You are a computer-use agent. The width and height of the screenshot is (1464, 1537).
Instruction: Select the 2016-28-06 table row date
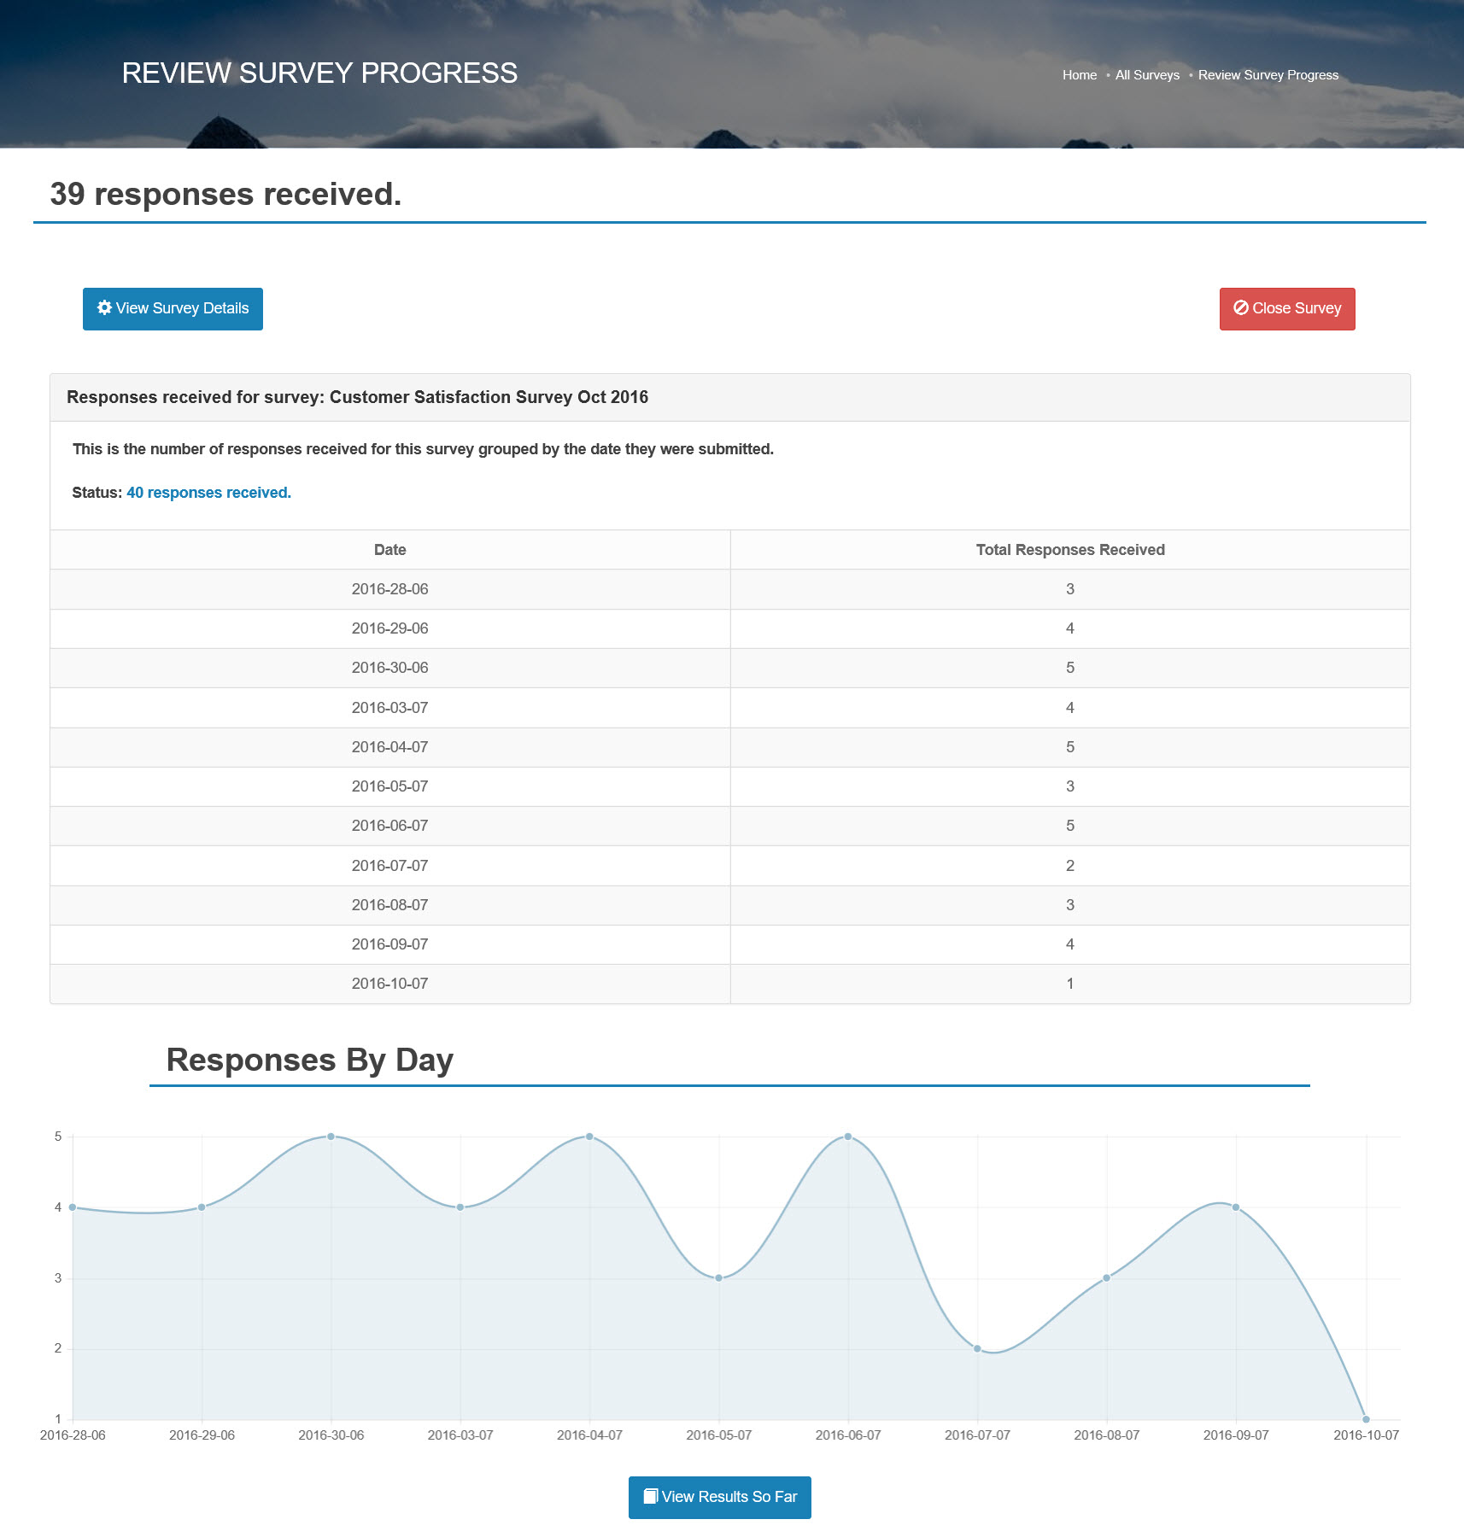tap(389, 589)
